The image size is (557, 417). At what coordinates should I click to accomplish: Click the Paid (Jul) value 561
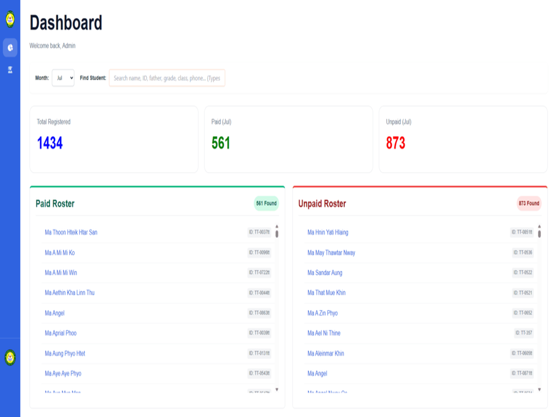[x=221, y=143]
